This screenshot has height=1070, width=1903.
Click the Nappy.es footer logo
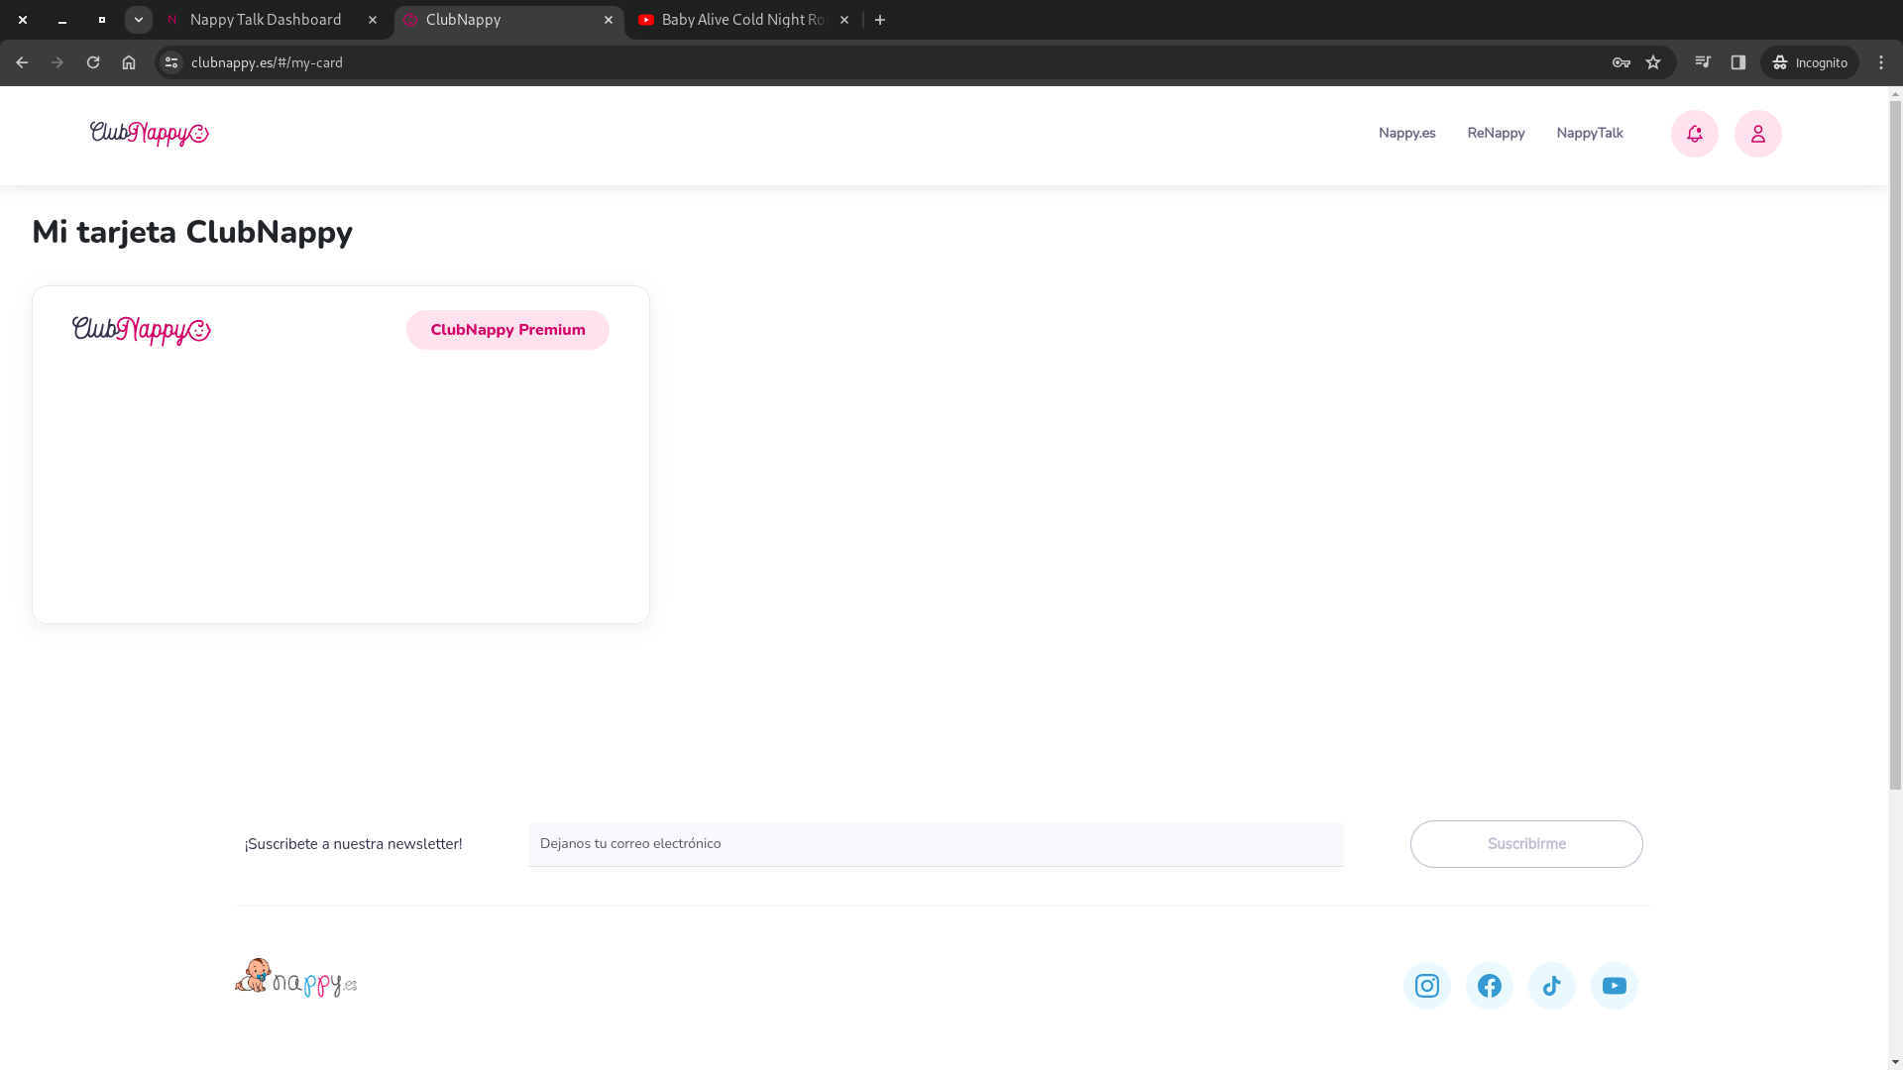pos(295,979)
